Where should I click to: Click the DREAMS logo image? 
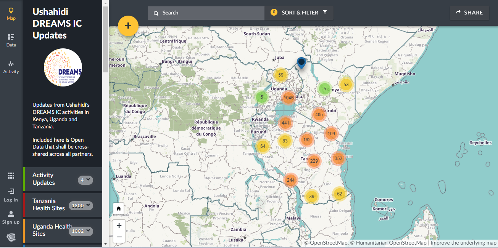click(63, 67)
